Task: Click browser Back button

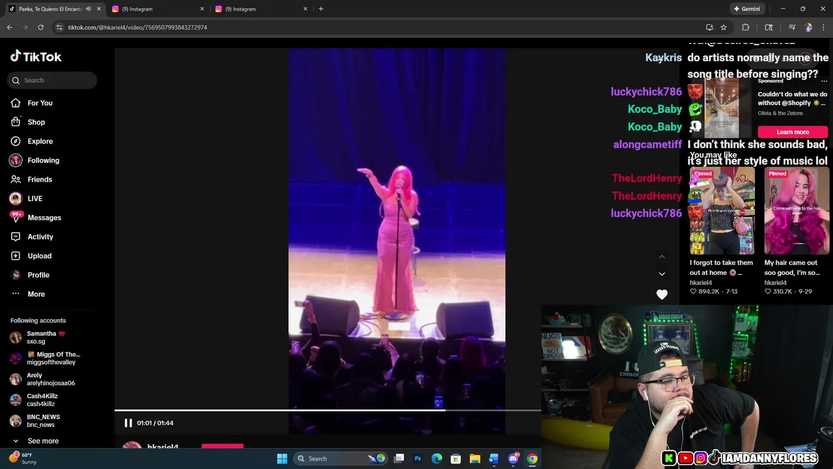Action: [9, 27]
